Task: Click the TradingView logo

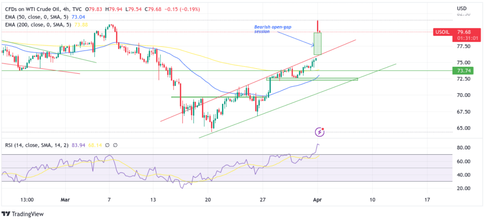Action: coord(23,214)
